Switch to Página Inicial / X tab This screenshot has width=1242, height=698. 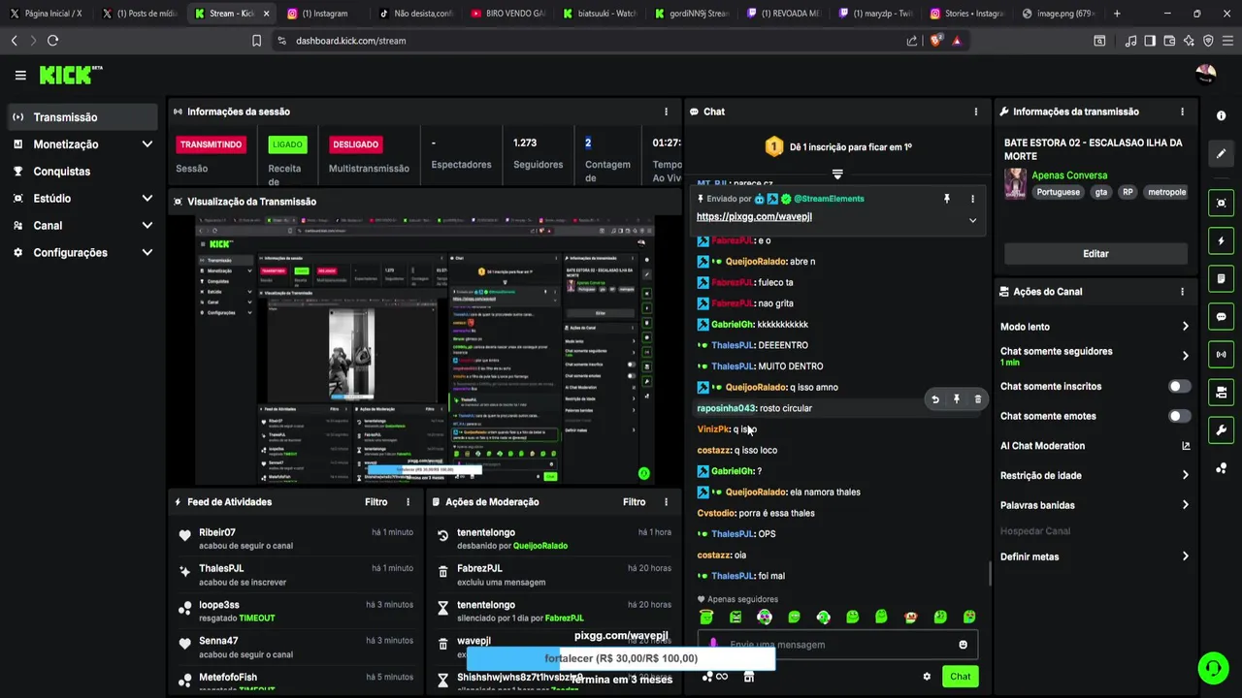(47, 14)
